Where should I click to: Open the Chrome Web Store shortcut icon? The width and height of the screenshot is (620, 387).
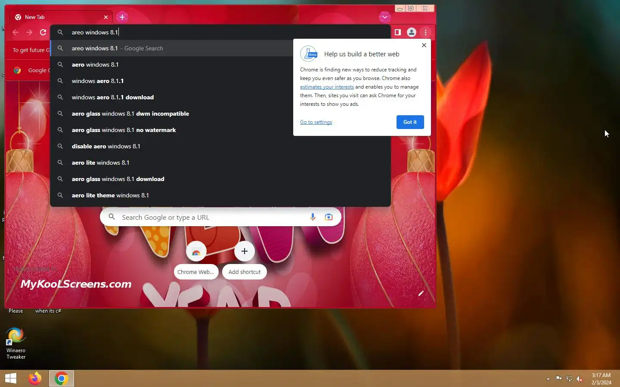[196, 251]
